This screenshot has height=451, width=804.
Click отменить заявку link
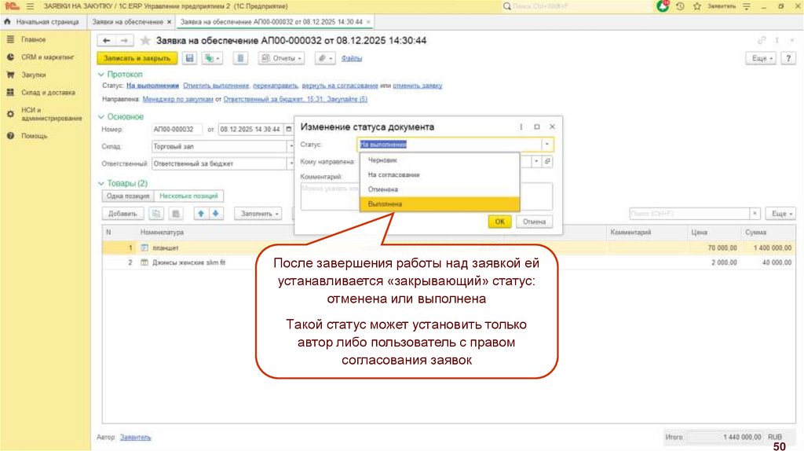click(418, 86)
